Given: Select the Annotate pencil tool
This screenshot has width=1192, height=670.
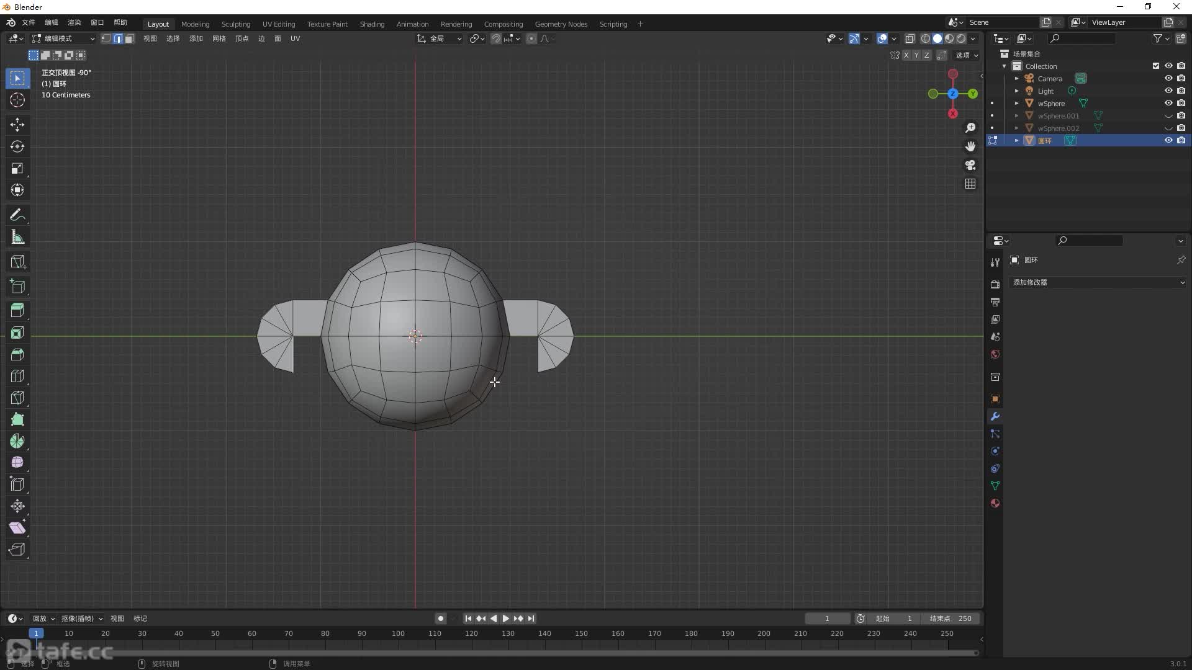Looking at the screenshot, I should pyautogui.click(x=17, y=215).
